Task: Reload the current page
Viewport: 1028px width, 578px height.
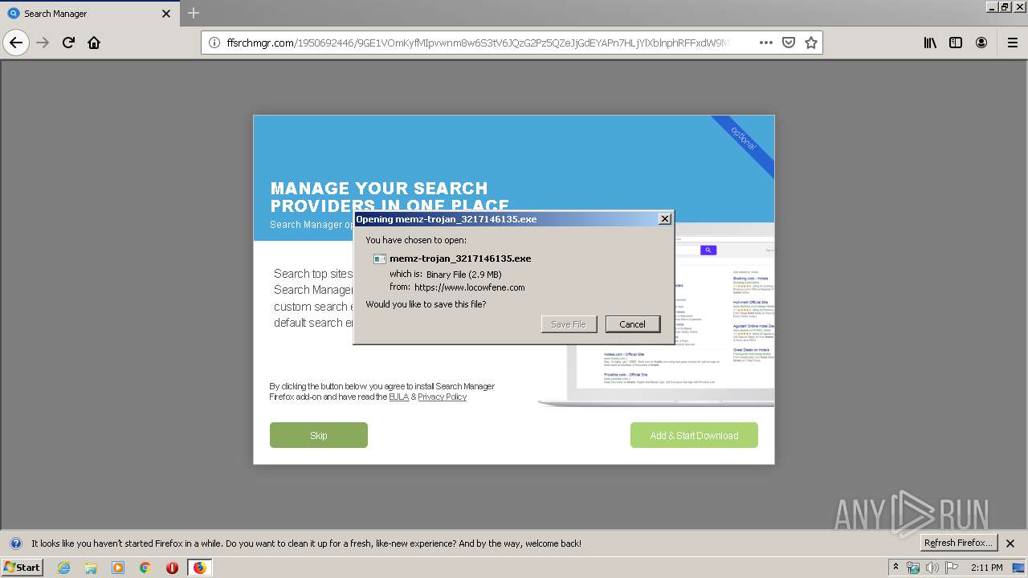Action: [x=68, y=43]
